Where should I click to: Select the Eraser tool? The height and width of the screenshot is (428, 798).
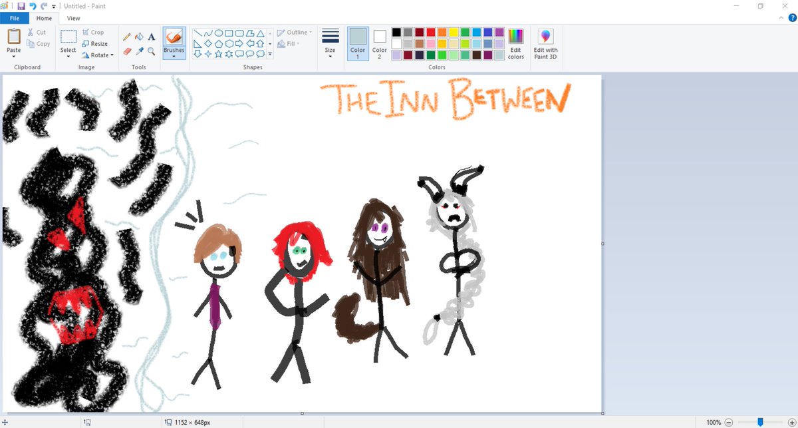(126, 51)
